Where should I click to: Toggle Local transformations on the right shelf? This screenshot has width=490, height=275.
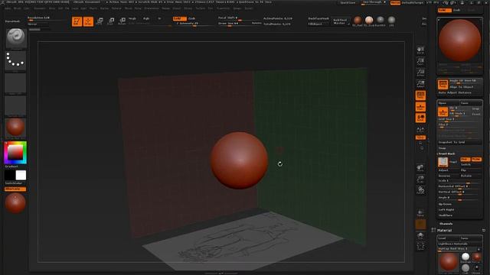pyautogui.click(x=420, y=118)
